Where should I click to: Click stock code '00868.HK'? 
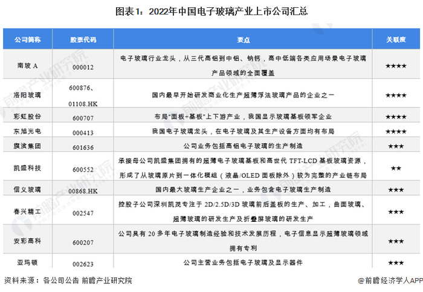pyautogui.click(x=83, y=191)
